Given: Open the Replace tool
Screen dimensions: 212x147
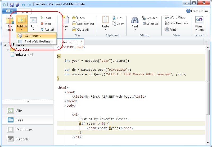Looking at the screenshot, I should [x=149, y=18].
